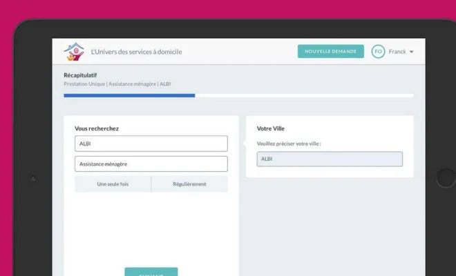Click the Votre Ville heading
The image size is (456, 276).
click(x=271, y=128)
